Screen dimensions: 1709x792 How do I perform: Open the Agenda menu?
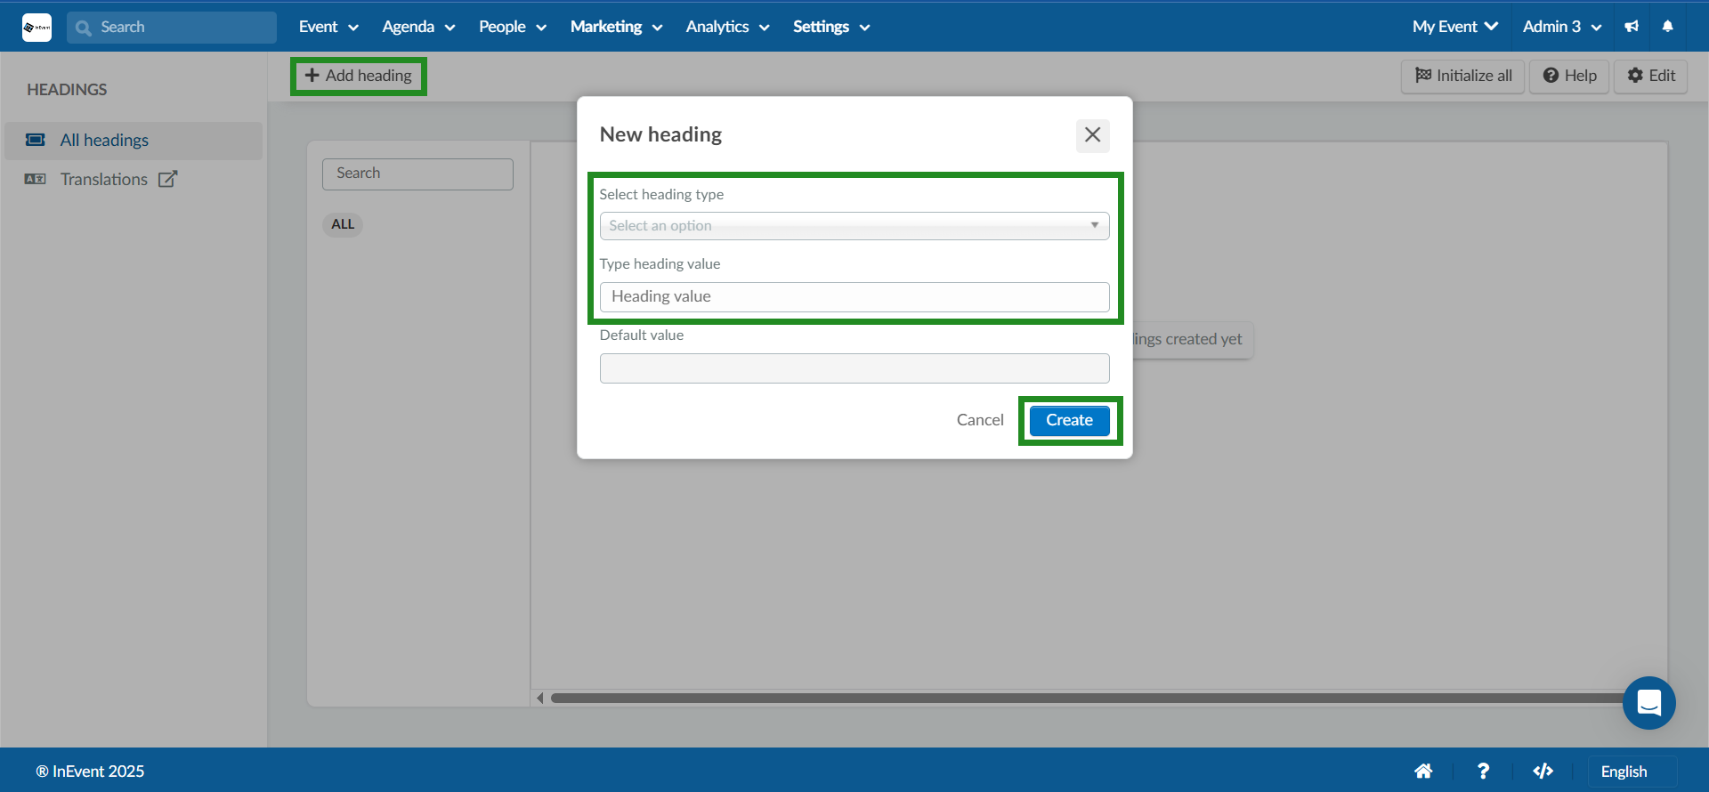tap(418, 27)
